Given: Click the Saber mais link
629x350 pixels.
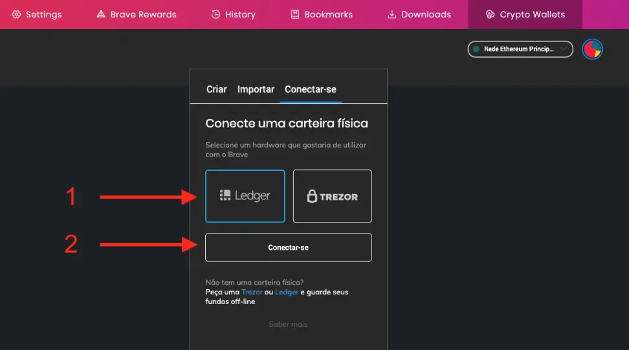Looking at the screenshot, I should (288, 324).
